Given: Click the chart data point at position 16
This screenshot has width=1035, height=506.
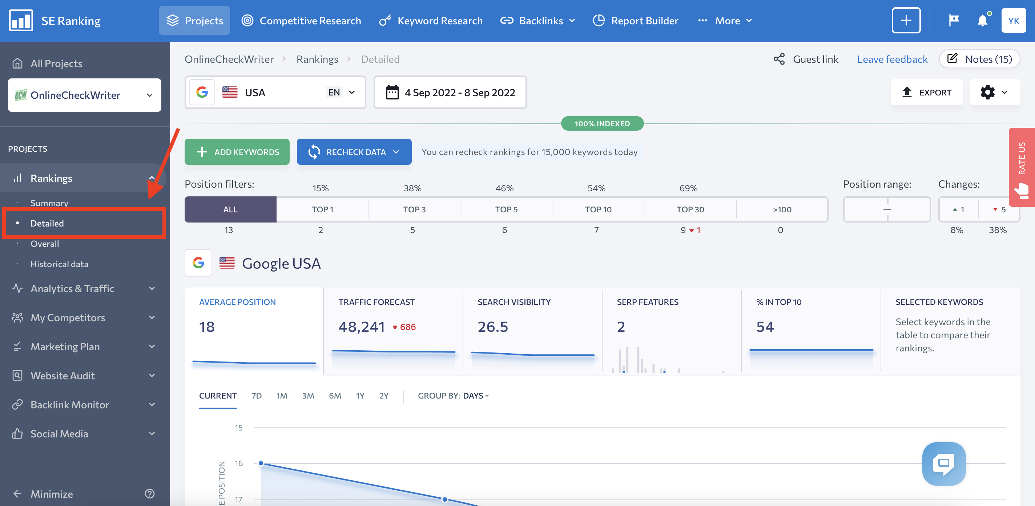Looking at the screenshot, I should (261, 463).
